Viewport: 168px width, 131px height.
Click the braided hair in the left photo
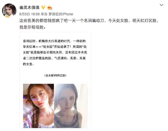coord(36,117)
